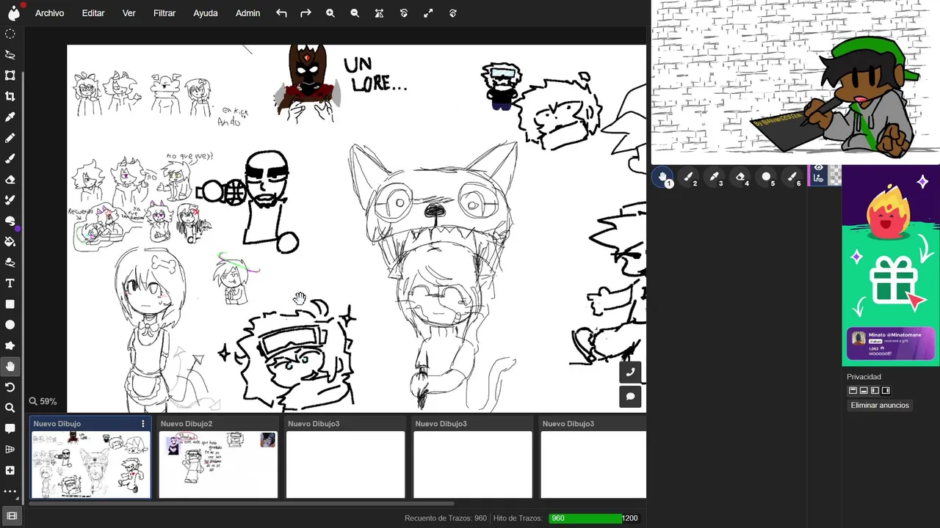Select the star shape tool
Screen dimensions: 940x528
point(10,345)
